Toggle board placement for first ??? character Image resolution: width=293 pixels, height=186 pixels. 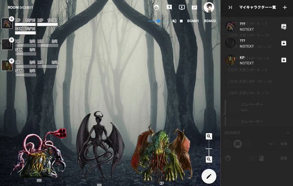[x=284, y=27]
